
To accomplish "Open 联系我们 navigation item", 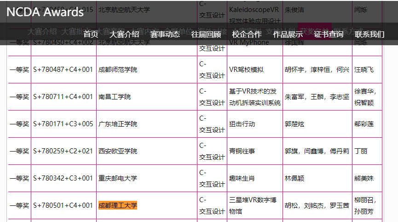I will pyautogui.click(x=369, y=34).
